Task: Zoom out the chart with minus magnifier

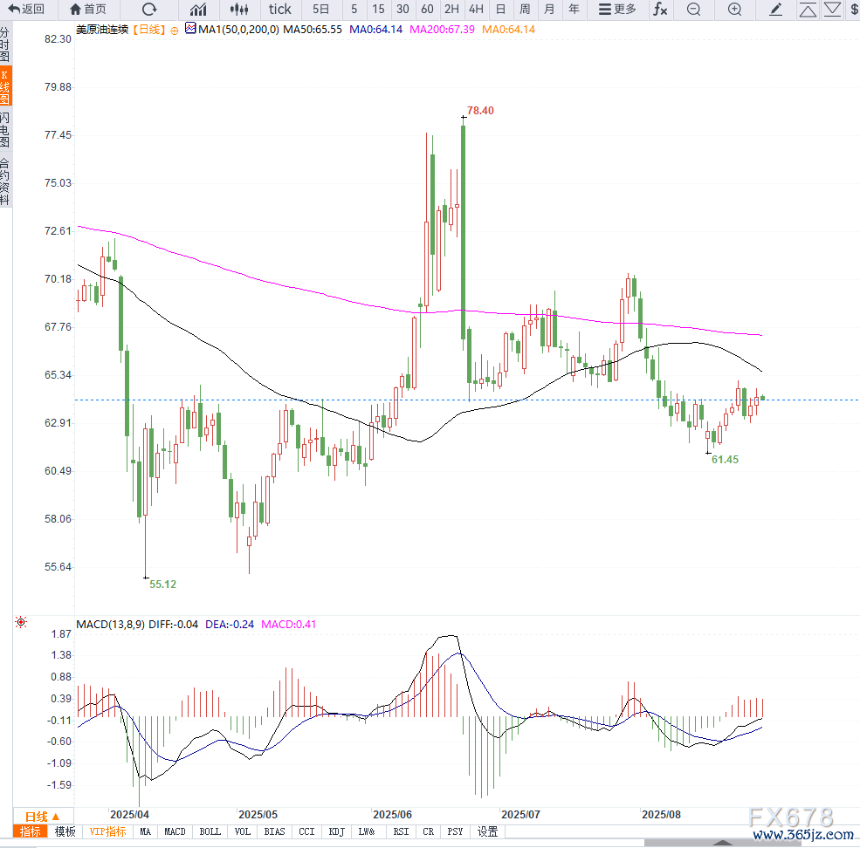Action: 693,10
